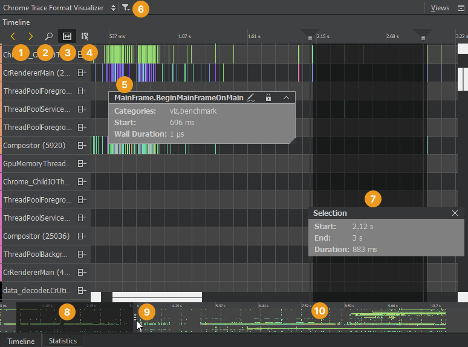Screen dimensions: 468x347
Task: Expand the data_decoder.CrUti... row
Action: click(x=82, y=290)
